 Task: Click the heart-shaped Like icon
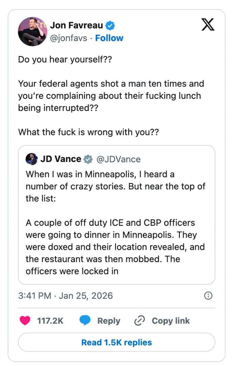click(24, 321)
